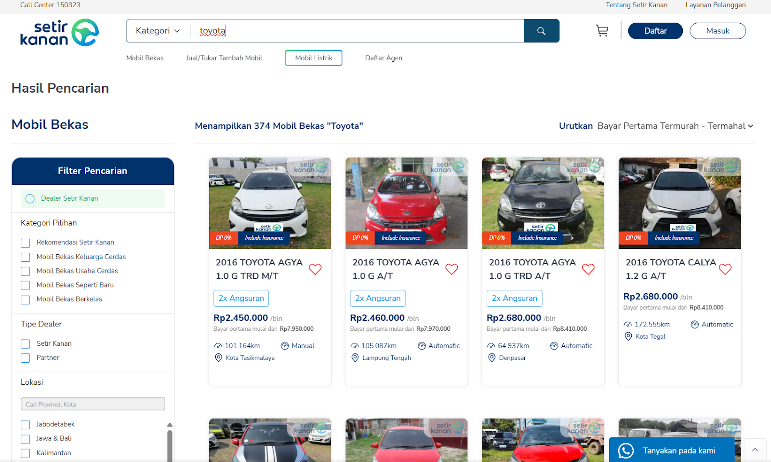Image resolution: width=771 pixels, height=462 pixels.
Task: Select the Dealer Setir Kanan radio option
Action: tap(30, 199)
